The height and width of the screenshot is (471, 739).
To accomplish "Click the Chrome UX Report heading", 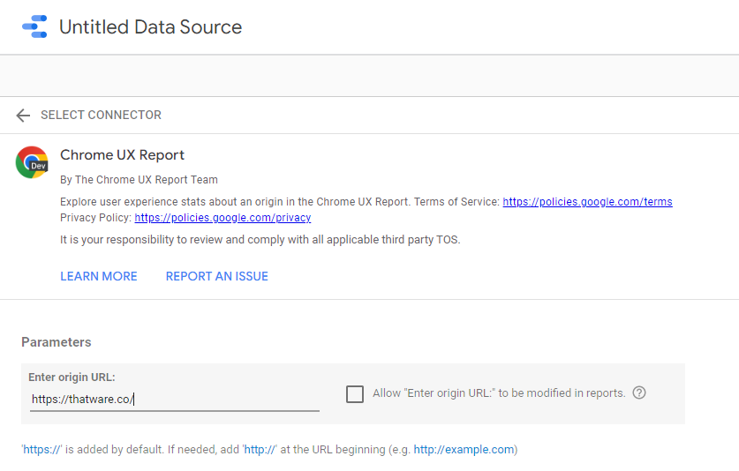I will (122, 155).
